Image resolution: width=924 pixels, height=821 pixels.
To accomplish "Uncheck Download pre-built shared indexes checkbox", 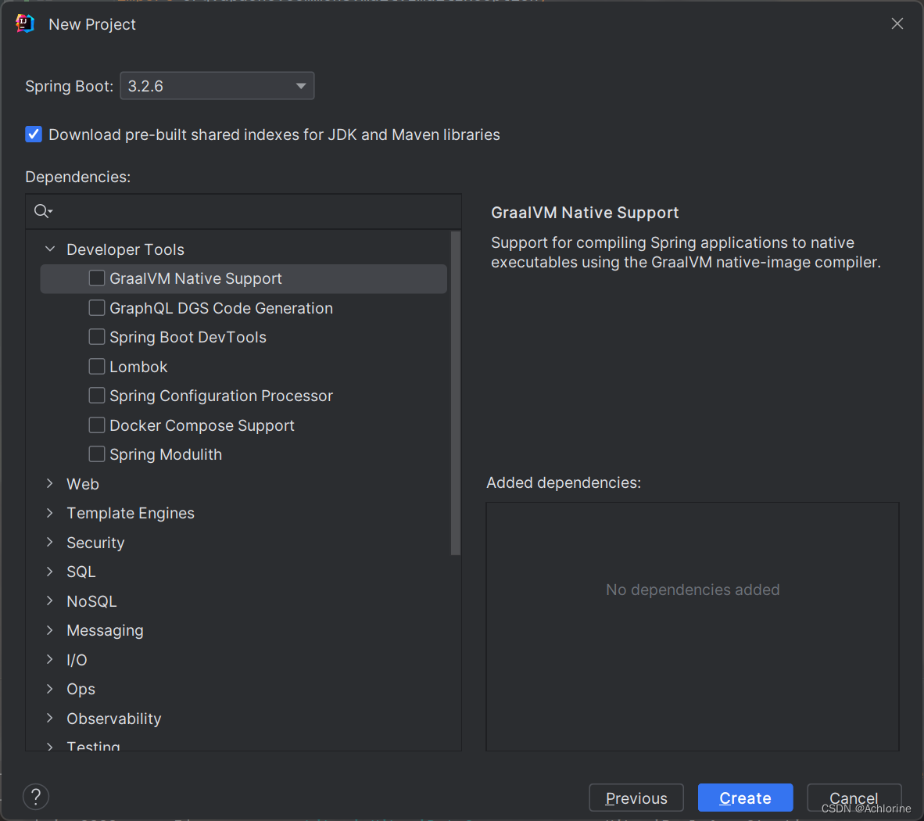I will [x=34, y=134].
